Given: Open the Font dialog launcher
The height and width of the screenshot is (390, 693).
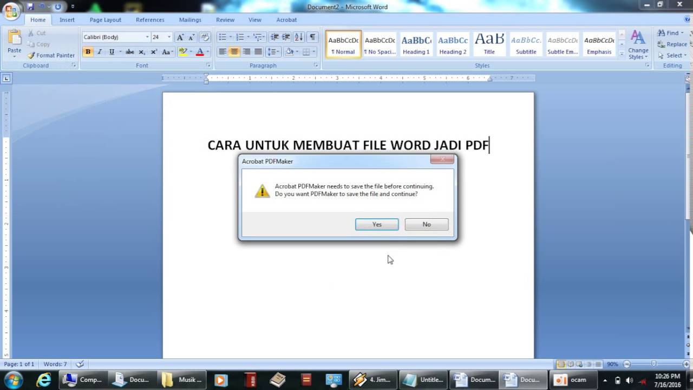Looking at the screenshot, I should pos(208,66).
